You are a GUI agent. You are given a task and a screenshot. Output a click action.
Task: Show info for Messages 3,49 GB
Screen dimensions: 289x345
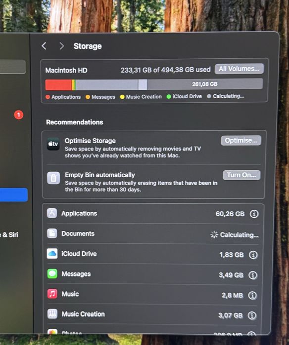pyautogui.click(x=253, y=275)
